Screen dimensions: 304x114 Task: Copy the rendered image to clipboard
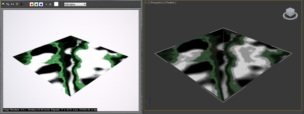coord(8,4)
